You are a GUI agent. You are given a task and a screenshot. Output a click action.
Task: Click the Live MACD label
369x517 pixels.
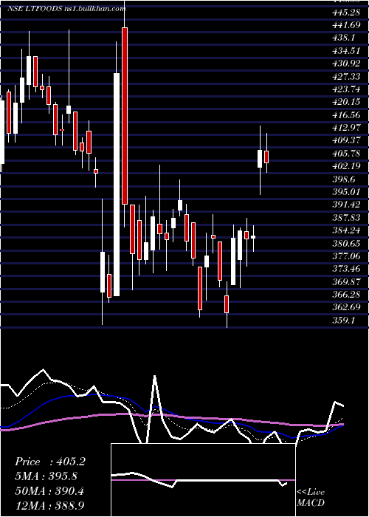coord(311,497)
